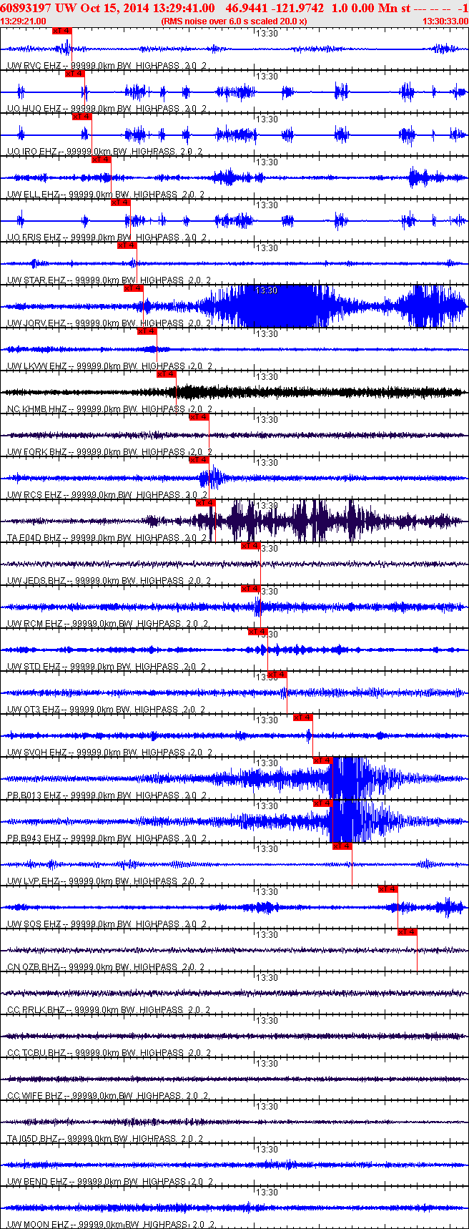Select the red pick flag on UW LVP trace
The image size is (469, 1229).
tap(342, 846)
